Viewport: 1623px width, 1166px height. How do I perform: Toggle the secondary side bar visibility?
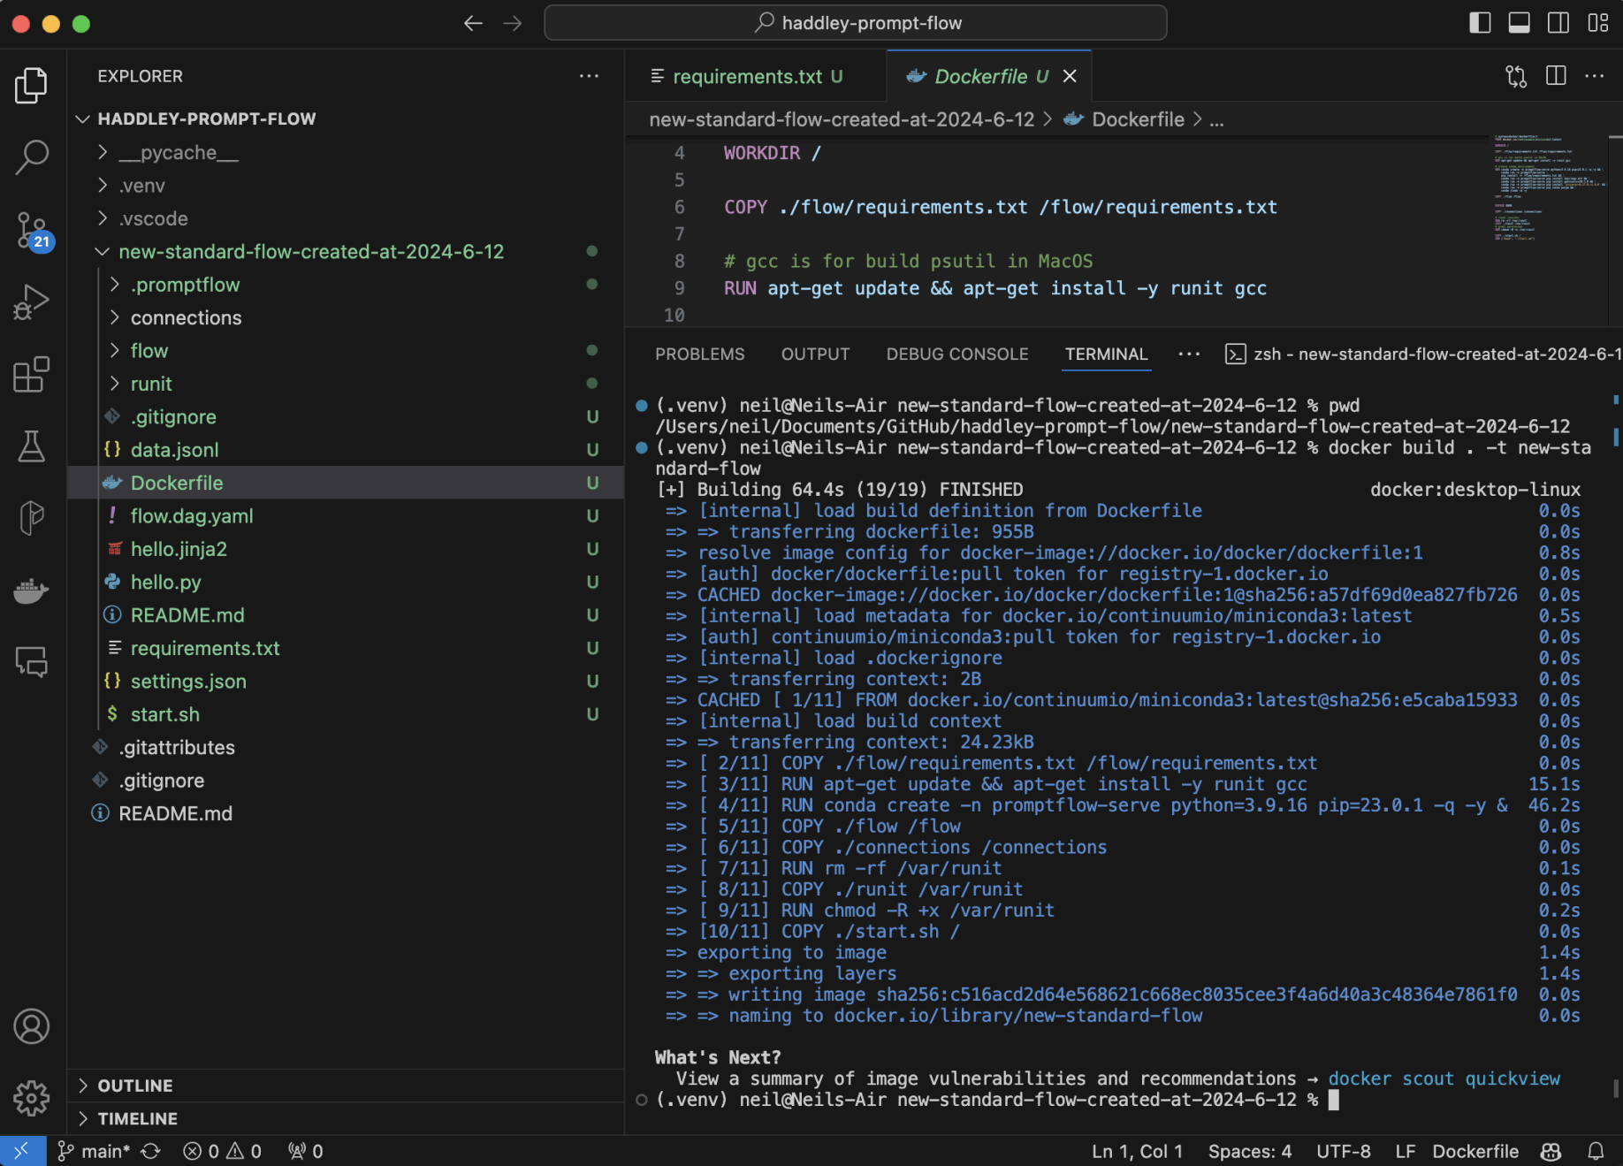pos(1558,23)
